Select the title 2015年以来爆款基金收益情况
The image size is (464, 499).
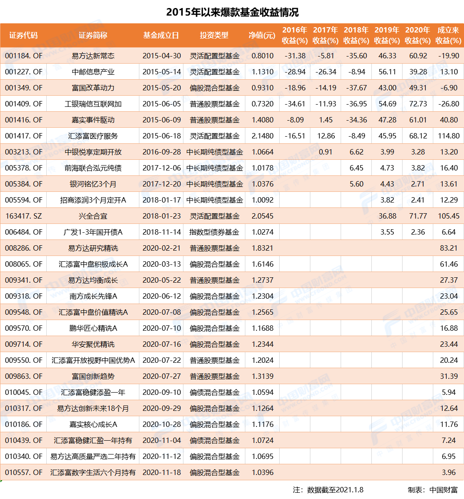232,12
